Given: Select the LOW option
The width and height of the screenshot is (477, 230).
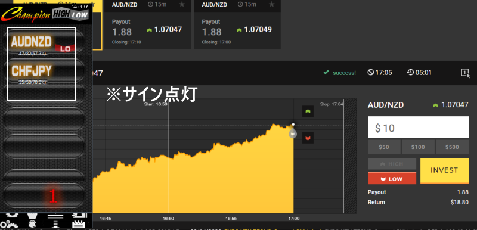Looking at the screenshot, I should [x=392, y=178].
